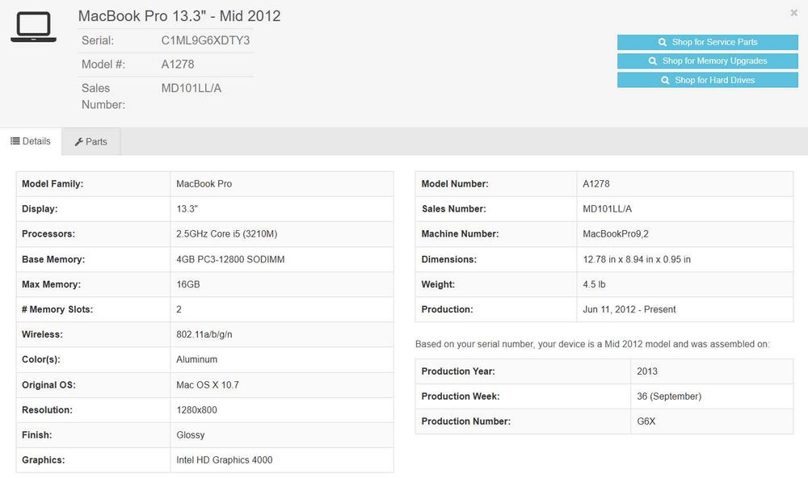
Task: Click the Max Memory value 16GB
Action: click(x=188, y=284)
